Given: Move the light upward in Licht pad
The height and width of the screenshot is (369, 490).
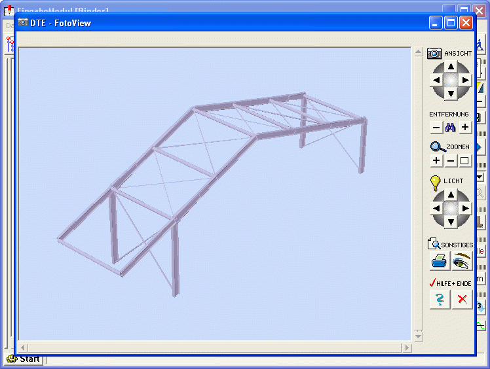Looking at the screenshot, I should 451,194.
